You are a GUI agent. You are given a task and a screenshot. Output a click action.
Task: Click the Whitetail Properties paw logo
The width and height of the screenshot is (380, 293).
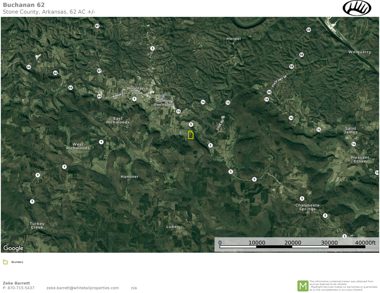coord(357,8)
